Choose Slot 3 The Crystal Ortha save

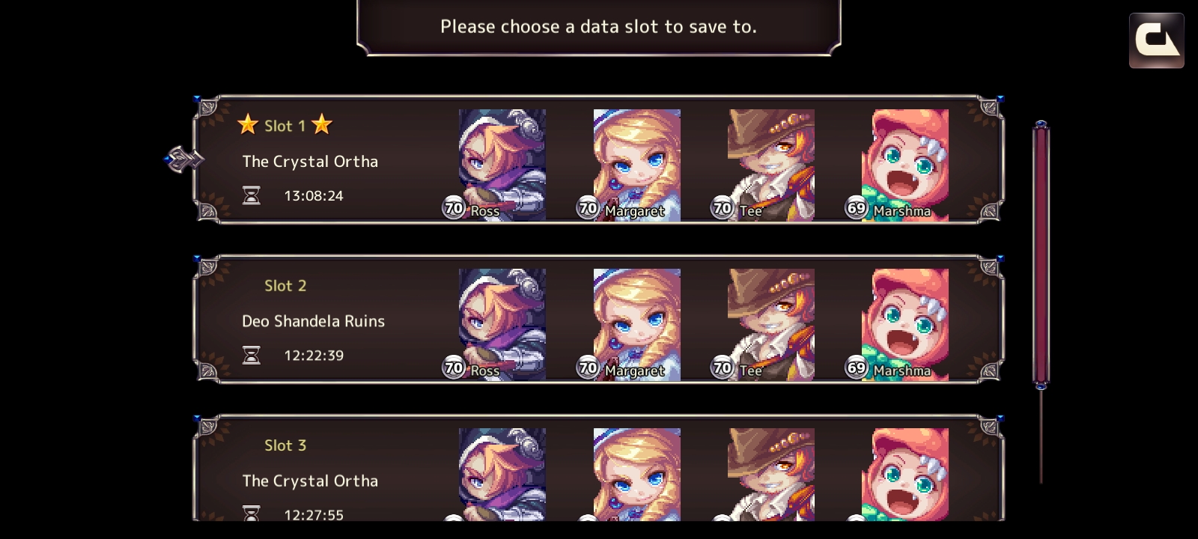599,468
